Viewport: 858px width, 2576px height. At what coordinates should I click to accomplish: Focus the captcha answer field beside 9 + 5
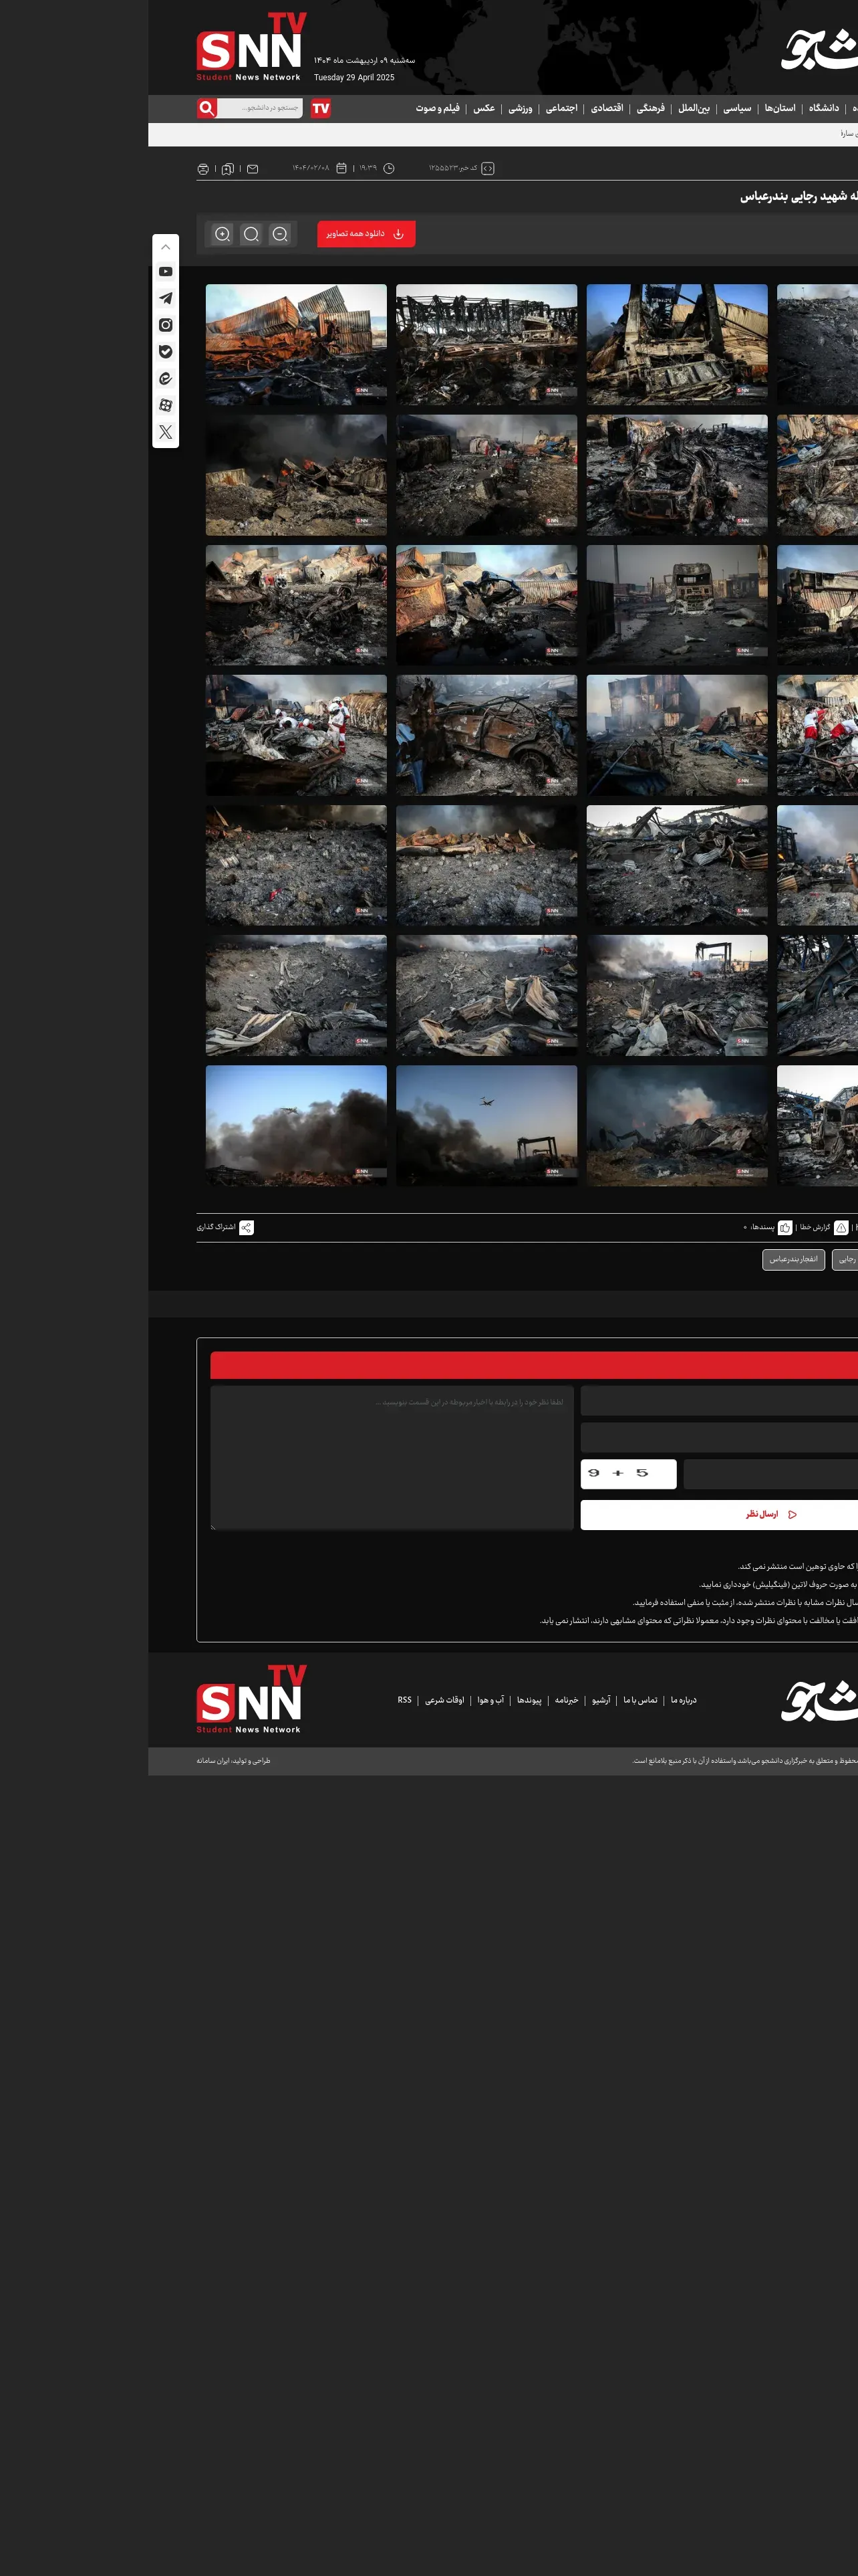pos(770,1474)
